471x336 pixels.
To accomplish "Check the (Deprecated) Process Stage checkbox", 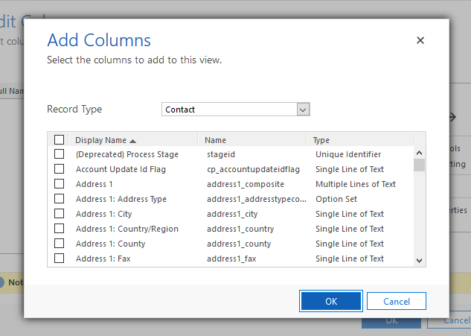I will (x=60, y=154).
